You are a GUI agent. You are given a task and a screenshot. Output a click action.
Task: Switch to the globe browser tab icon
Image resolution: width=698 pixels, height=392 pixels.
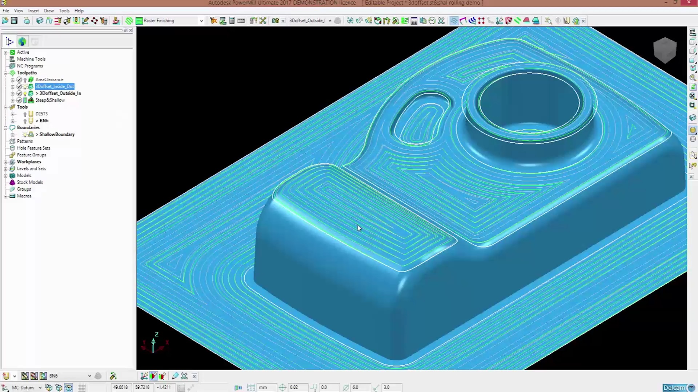point(22,42)
